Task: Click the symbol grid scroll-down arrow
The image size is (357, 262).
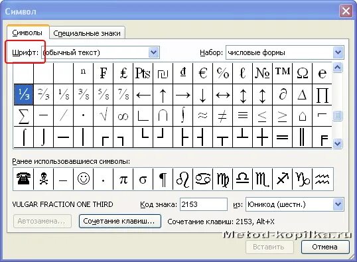Action: (x=337, y=144)
